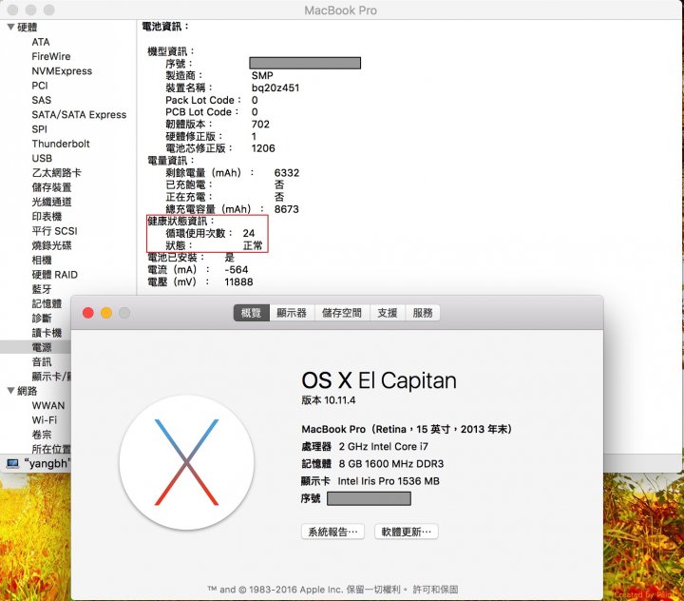
Task: Select 儲存裝置 in the sidebar
Action: pos(51,187)
